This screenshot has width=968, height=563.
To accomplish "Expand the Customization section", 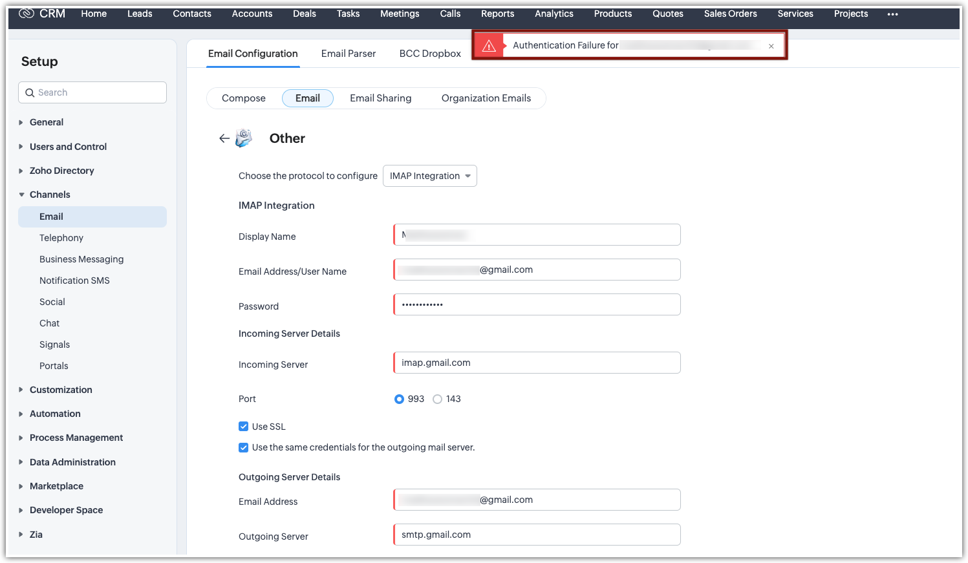I will point(21,390).
